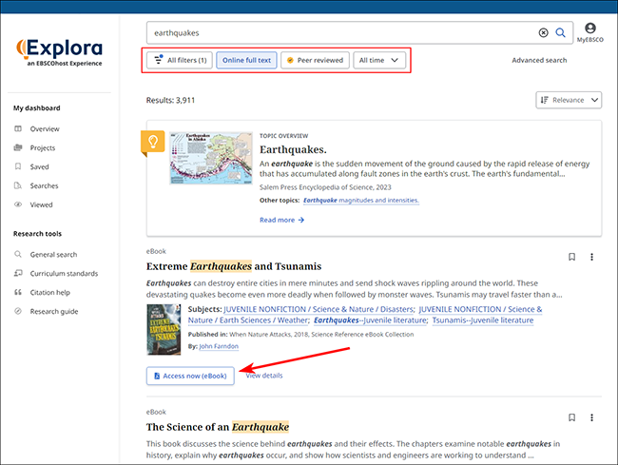Bookmark The Science of an Earthquake result
This screenshot has width=618, height=465.
(x=571, y=417)
